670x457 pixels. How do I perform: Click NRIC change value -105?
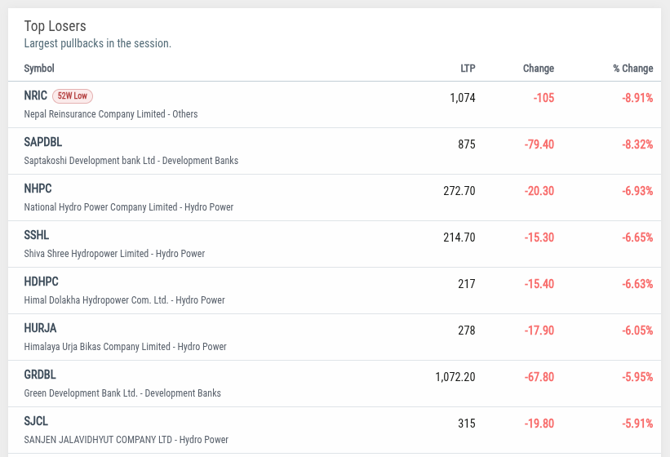(544, 98)
